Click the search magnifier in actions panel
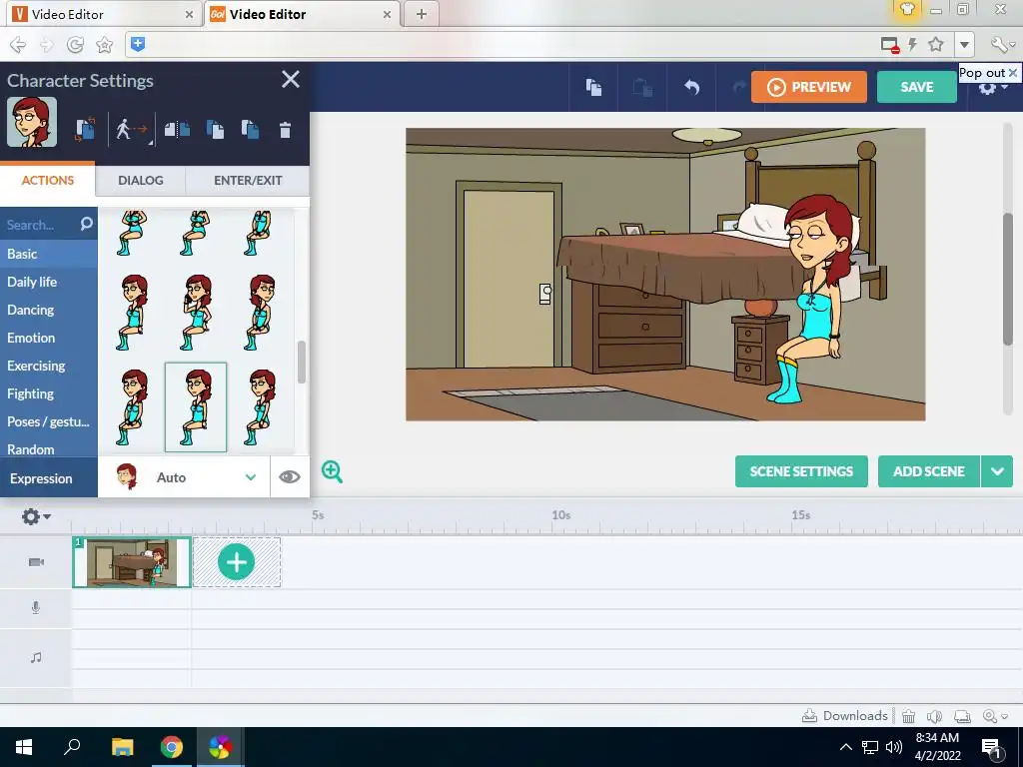The height and width of the screenshot is (767, 1023). [86, 224]
